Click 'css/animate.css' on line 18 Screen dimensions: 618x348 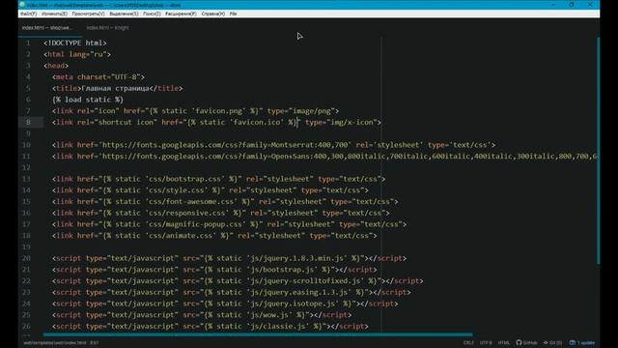click(182, 236)
